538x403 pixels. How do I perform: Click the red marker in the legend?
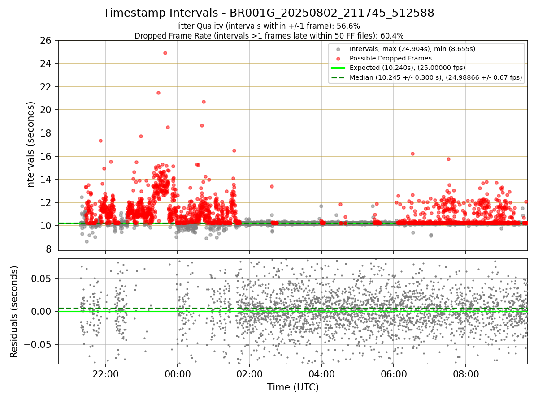[338, 59]
